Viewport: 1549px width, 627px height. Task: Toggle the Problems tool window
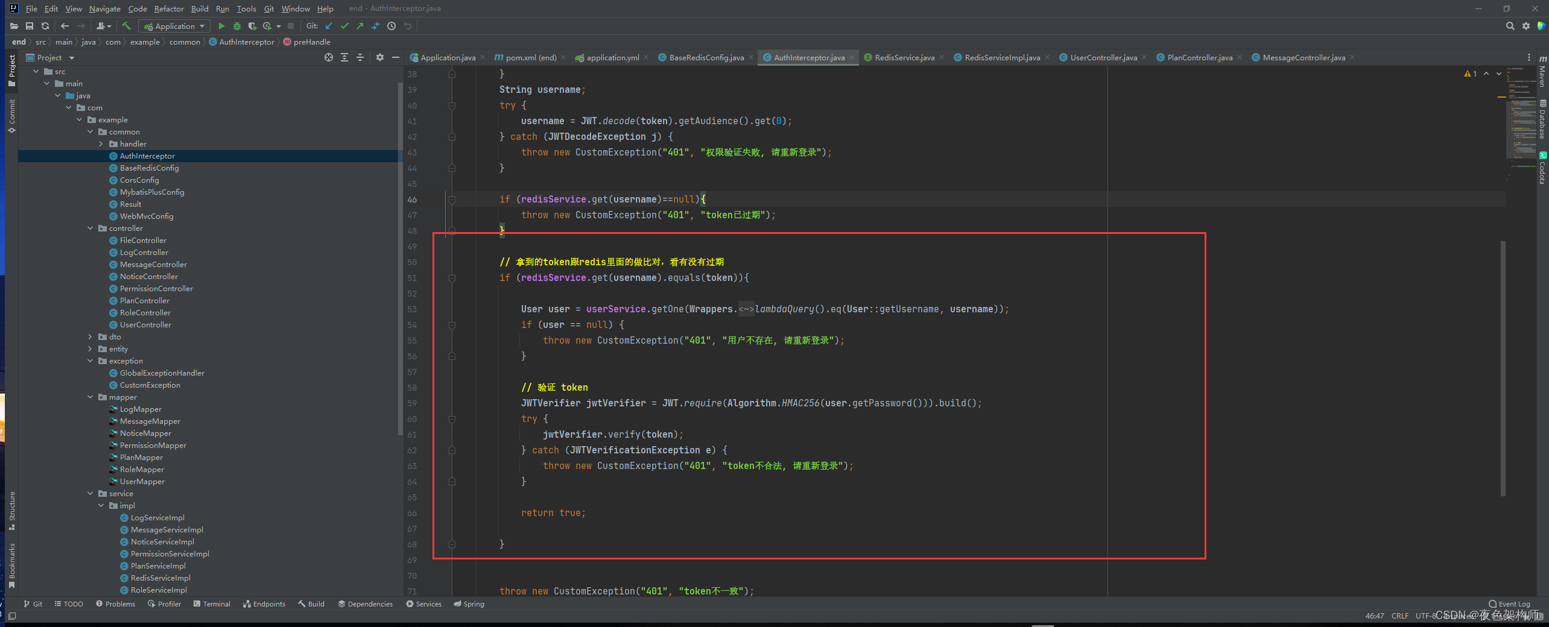click(x=115, y=603)
